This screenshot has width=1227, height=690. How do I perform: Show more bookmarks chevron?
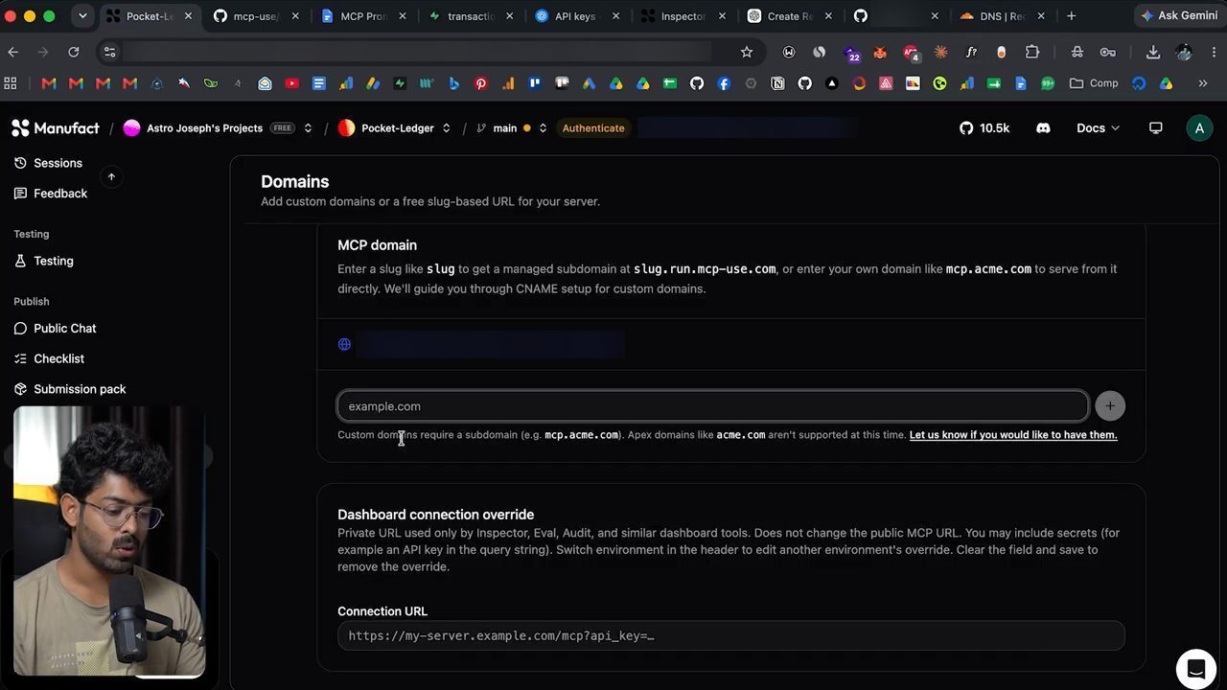[1203, 83]
